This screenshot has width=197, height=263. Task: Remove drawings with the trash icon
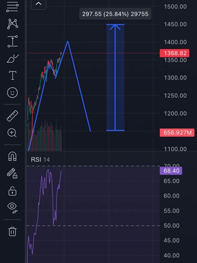point(12,231)
